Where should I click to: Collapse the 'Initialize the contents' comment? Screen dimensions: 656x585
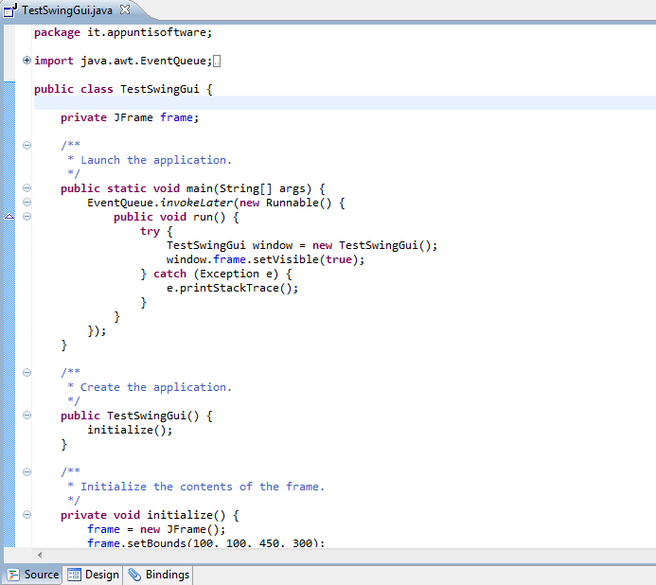(x=27, y=472)
